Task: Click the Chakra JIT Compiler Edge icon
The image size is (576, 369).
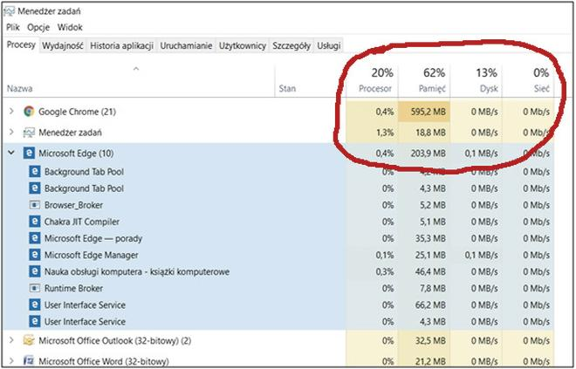Action: [x=35, y=222]
